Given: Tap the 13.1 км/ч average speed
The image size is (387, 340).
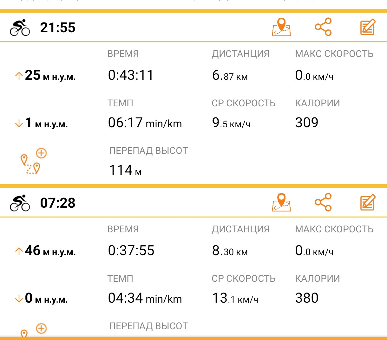Looking at the screenshot, I should [x=235, y=298].
